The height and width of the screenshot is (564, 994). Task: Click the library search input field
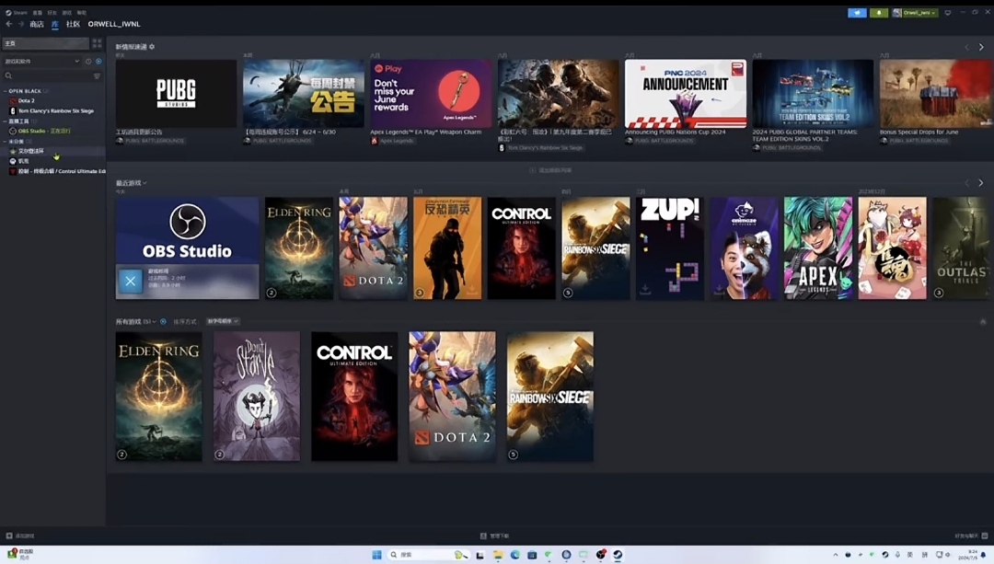[52, 76]
